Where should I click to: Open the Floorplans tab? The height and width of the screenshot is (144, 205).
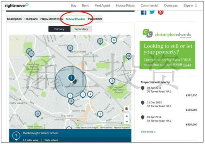coord(31,19)
